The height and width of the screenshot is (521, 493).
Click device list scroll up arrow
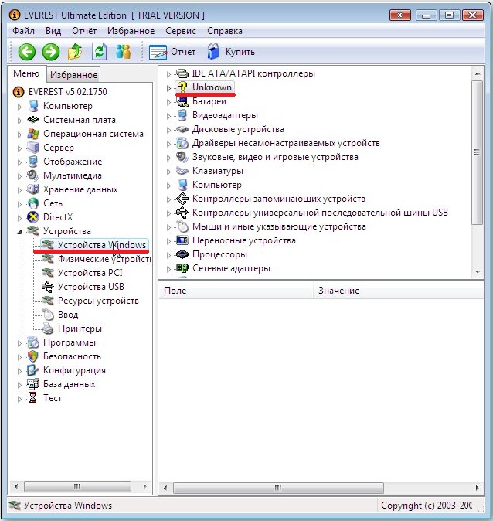478,73
